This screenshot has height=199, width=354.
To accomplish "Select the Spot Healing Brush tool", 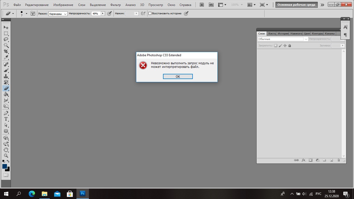I will [x=6, y=64].
